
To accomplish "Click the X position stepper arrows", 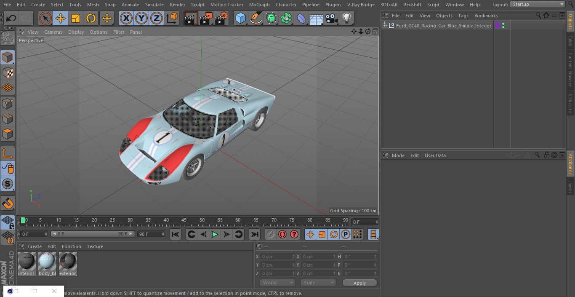I will point(293,257).
